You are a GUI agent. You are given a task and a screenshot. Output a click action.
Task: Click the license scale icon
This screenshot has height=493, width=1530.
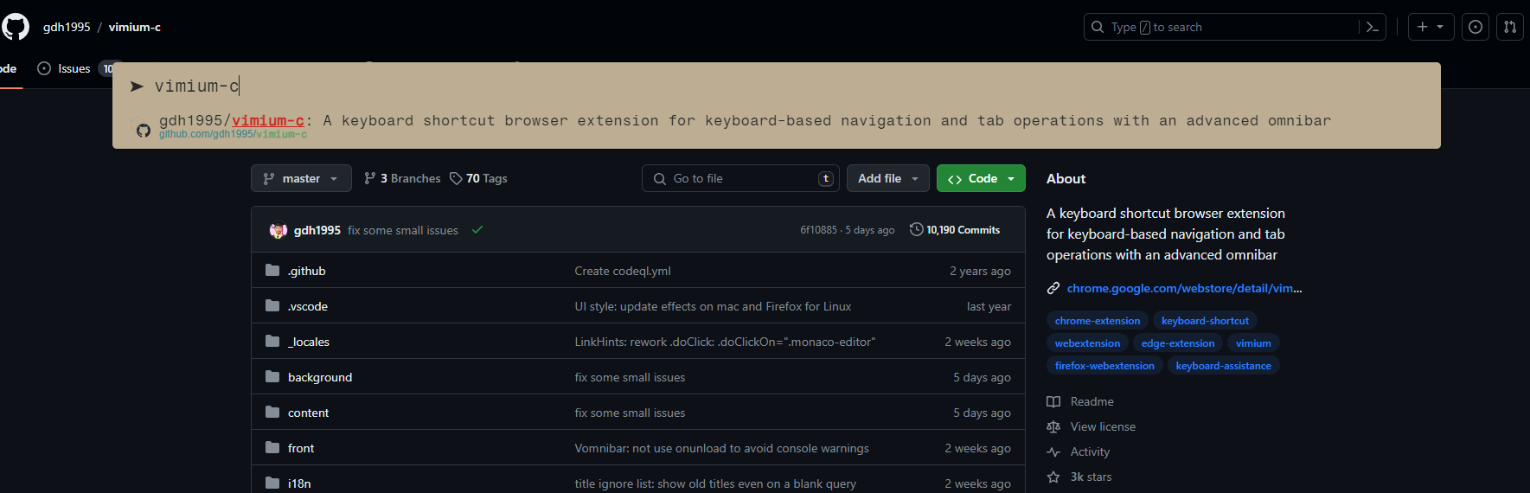[1053, 426]
